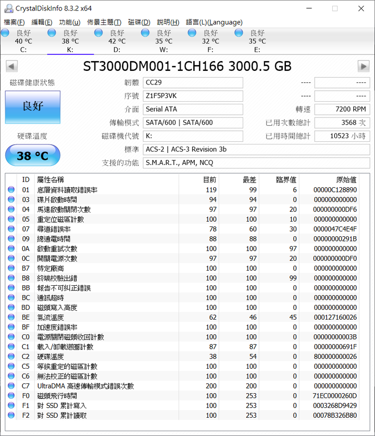Click status dot for attribute C5 row

tap(11, 366)
